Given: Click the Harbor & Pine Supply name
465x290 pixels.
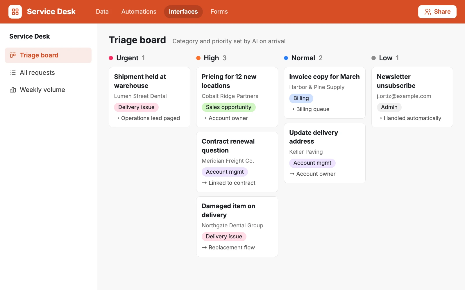Looking at the screenshot, I should (x=317, y=87).
